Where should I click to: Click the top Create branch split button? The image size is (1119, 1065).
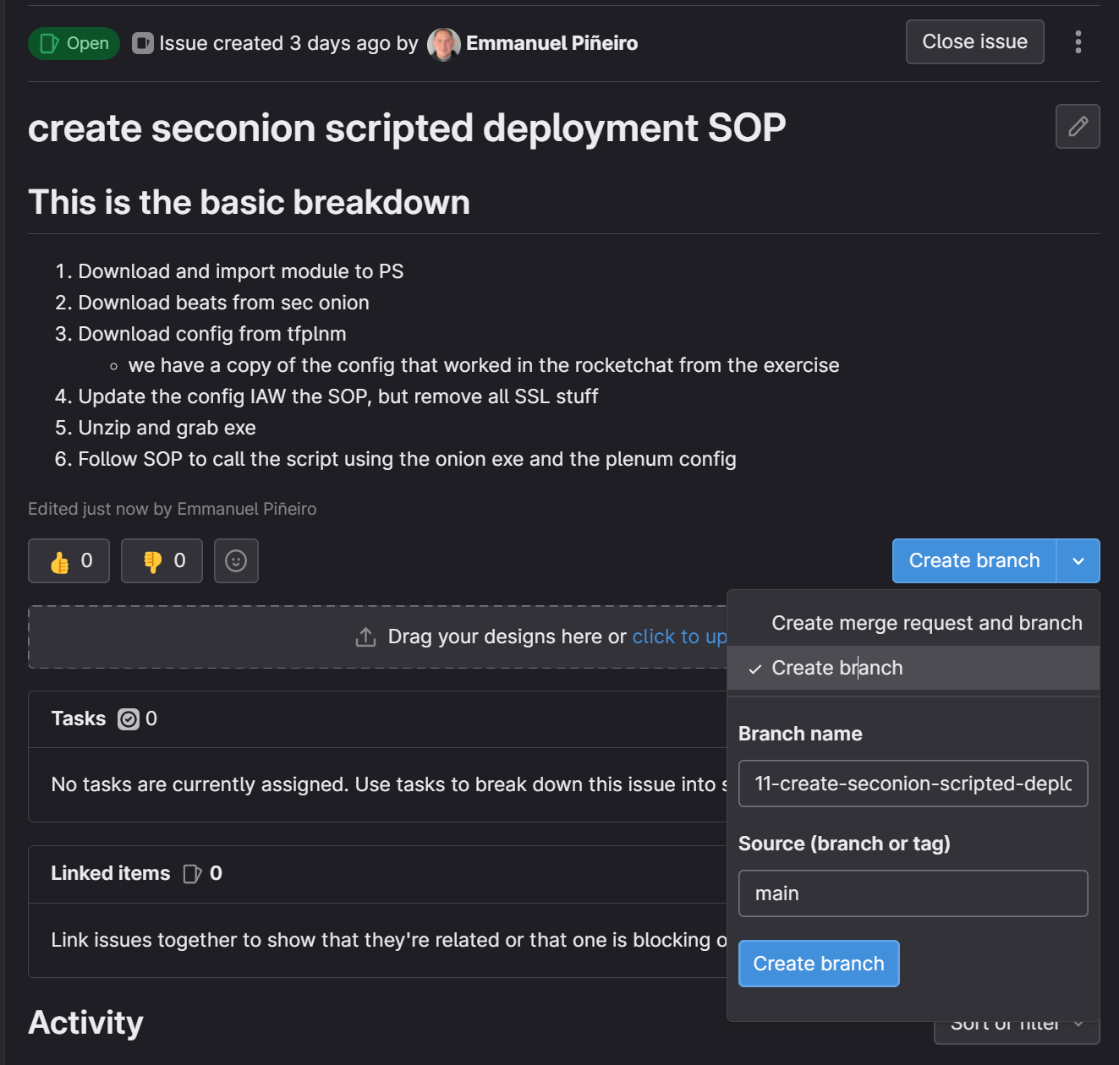coord(974,561)
